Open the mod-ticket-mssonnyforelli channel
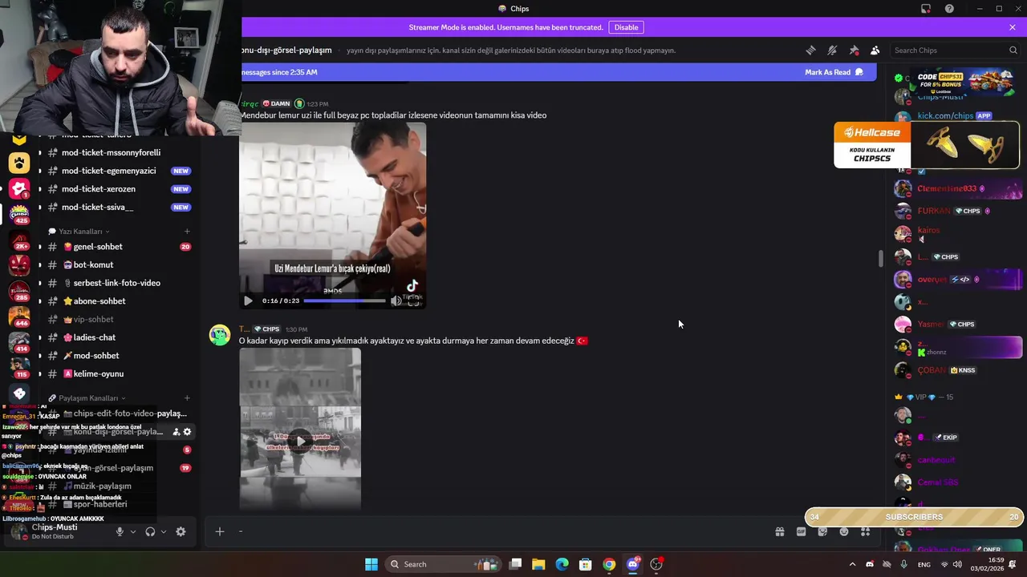This screenshot has width=1027, height=577. [119, 152]
